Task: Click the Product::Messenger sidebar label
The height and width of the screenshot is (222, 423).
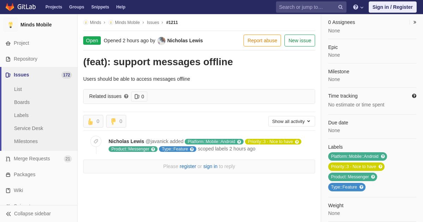Action: 352,177
